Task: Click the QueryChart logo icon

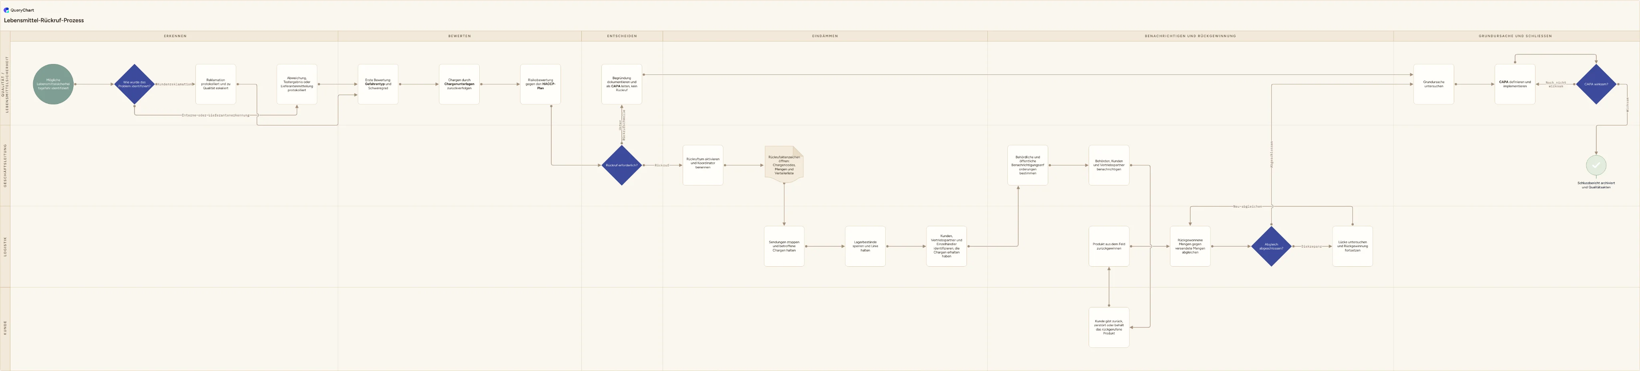Action: 6,10
